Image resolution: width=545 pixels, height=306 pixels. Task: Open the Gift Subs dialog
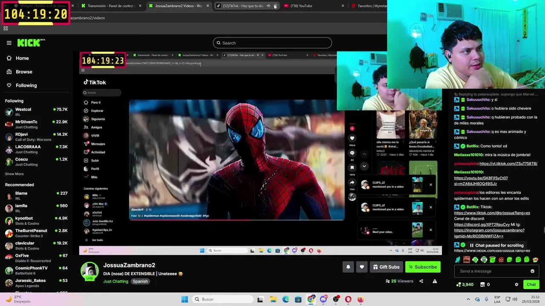click(x=386, y=267)
